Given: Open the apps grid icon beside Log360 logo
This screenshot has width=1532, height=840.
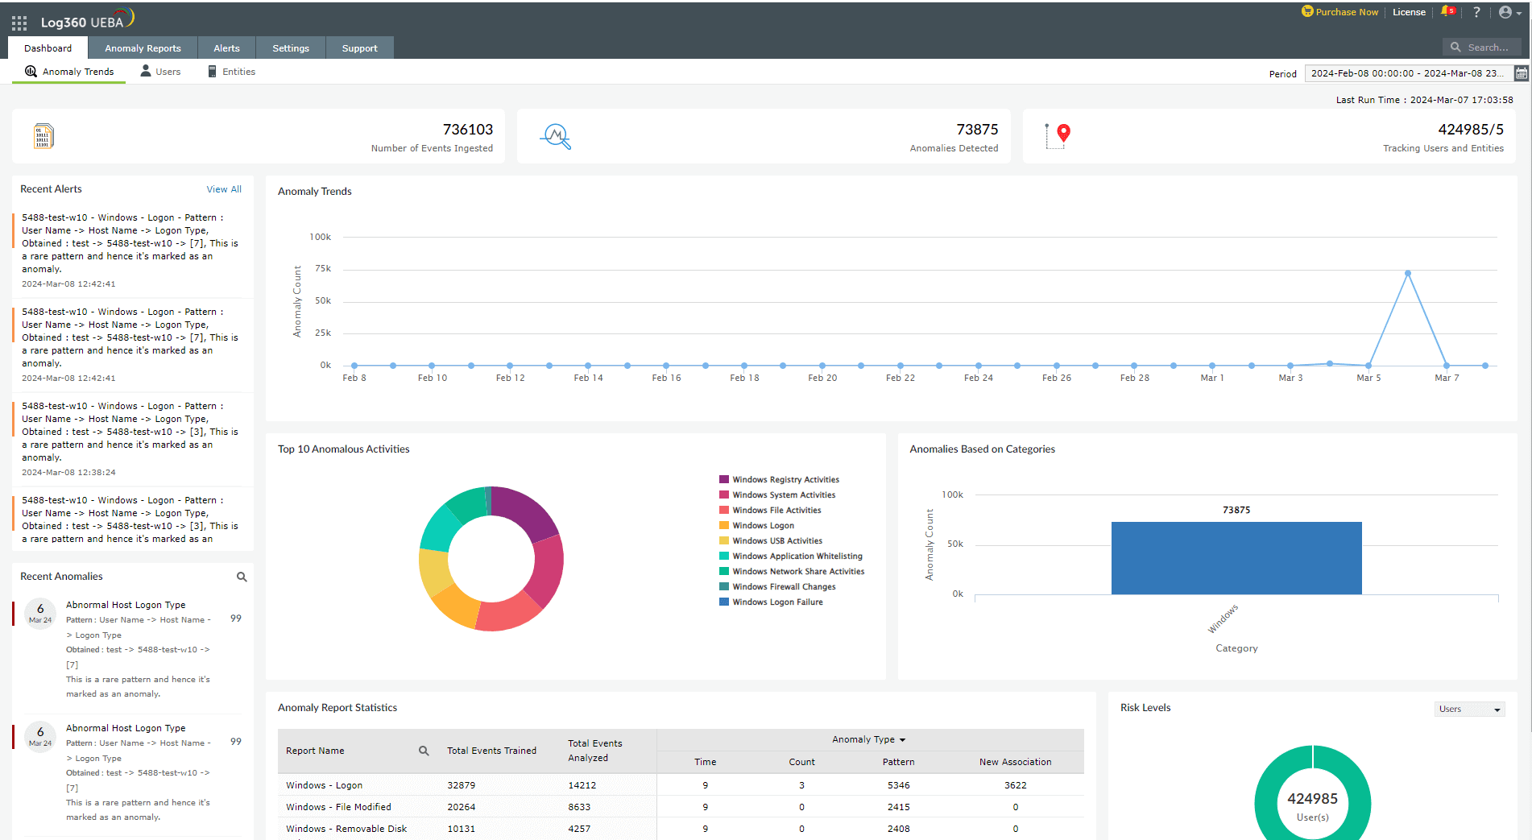Looking at the screenshot, I should pyautogui.click(x=19, y=22).
